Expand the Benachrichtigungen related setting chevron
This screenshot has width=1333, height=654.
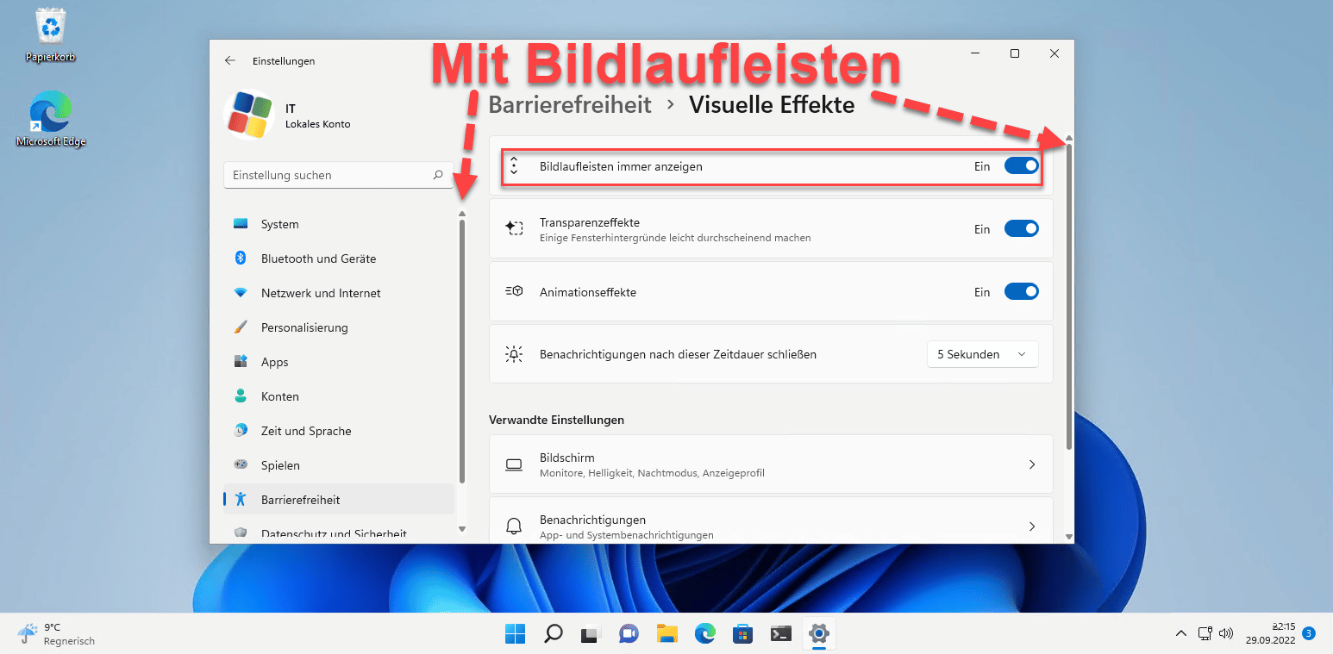click(x=1032, y=526)
